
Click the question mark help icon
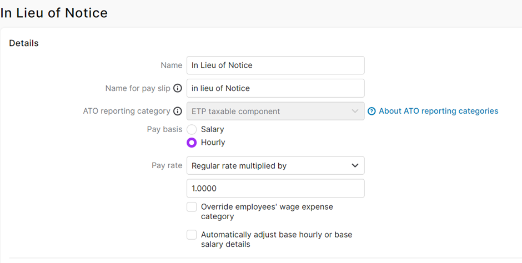(372, 111)
